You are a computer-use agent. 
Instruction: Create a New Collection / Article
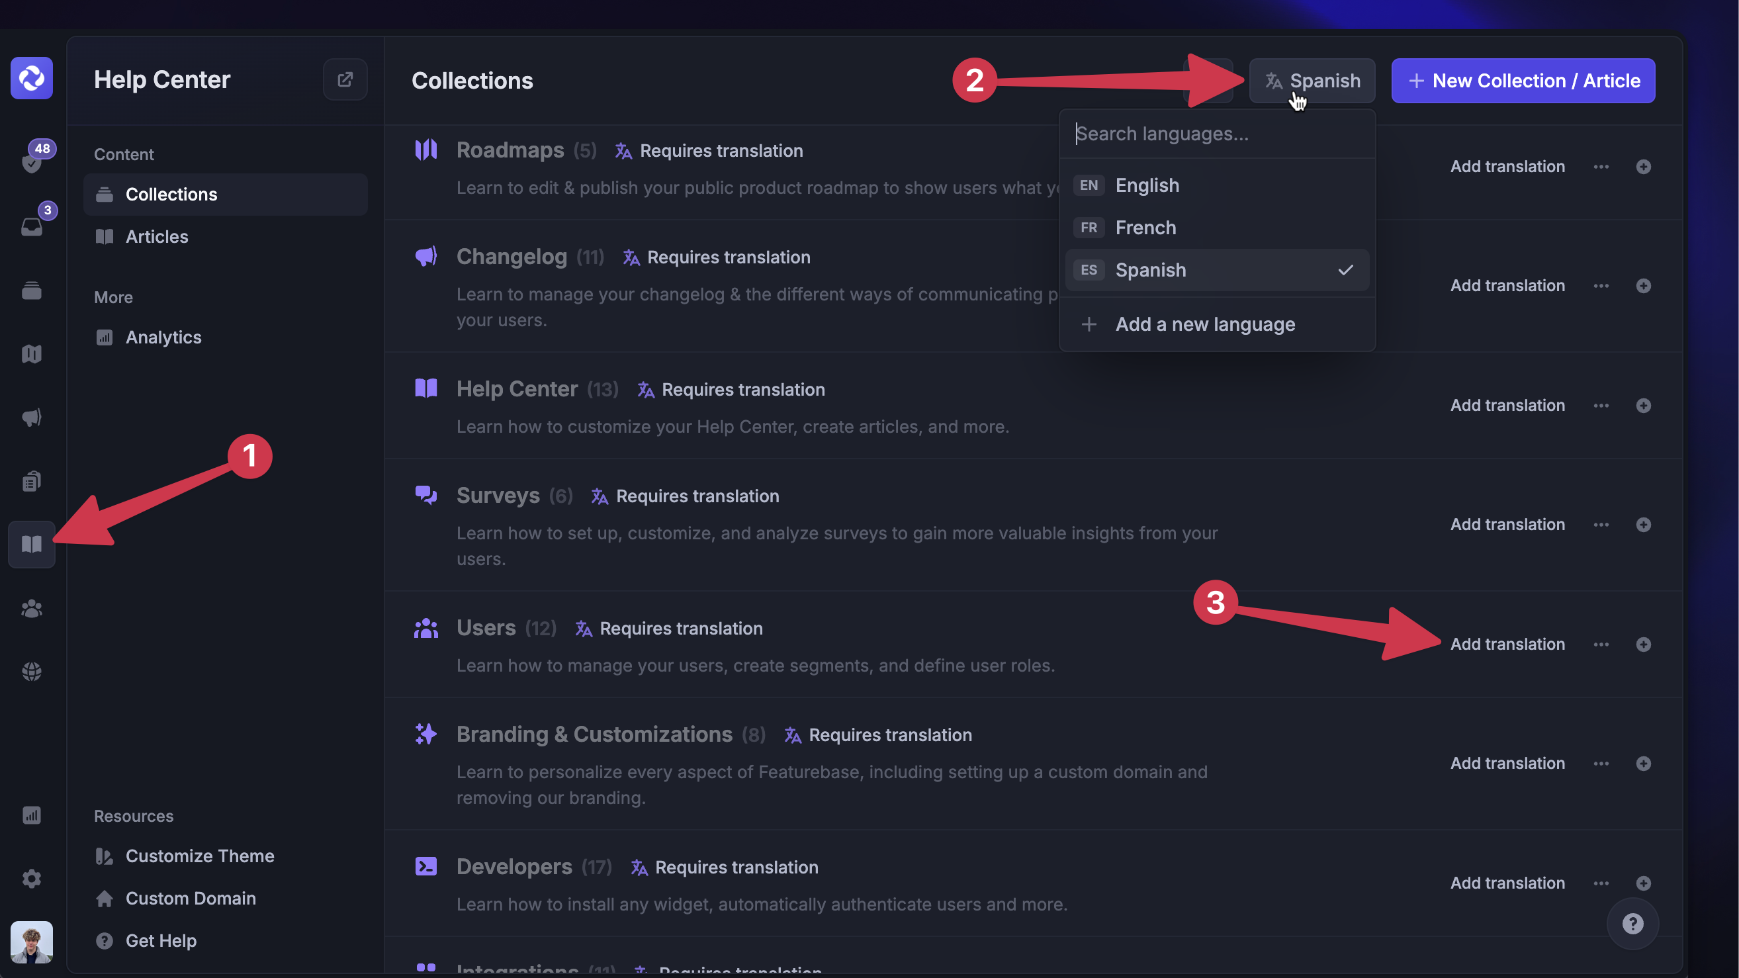point(1523,80)
